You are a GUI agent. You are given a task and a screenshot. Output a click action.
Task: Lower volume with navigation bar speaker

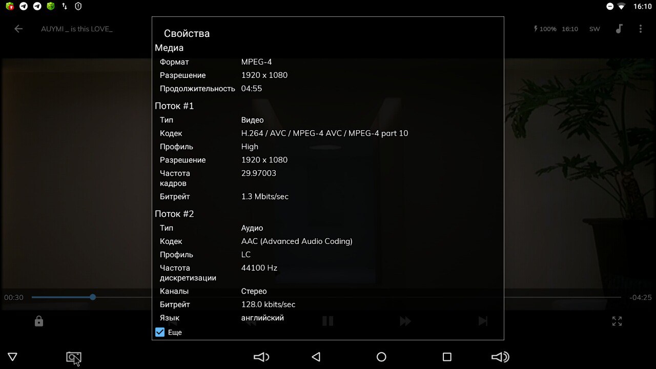[x=261, y=357]
